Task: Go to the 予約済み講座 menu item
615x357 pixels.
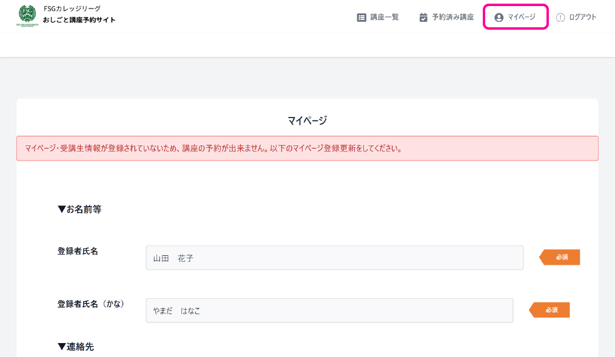Action: [x=452, y=18]
